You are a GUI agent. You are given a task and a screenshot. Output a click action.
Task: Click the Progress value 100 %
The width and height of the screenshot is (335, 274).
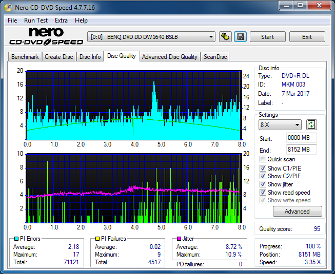click(x=313, y=246)
